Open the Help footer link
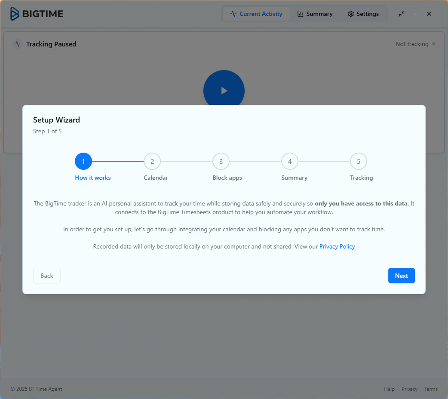Image resolution: width=448 pixels, height=399 pixels. point(389,389)
